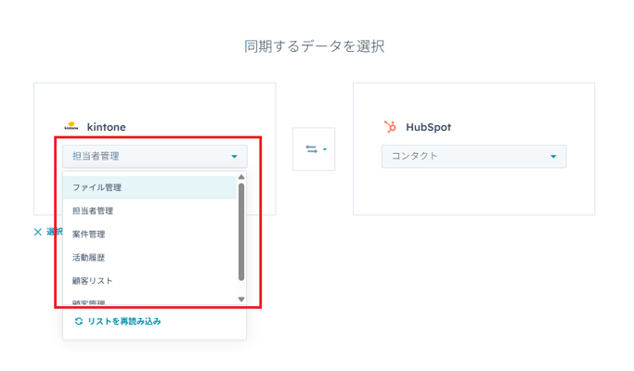634x371 pixels.
Task: Click the X icon beside 選択
Action: pos(38,232)
